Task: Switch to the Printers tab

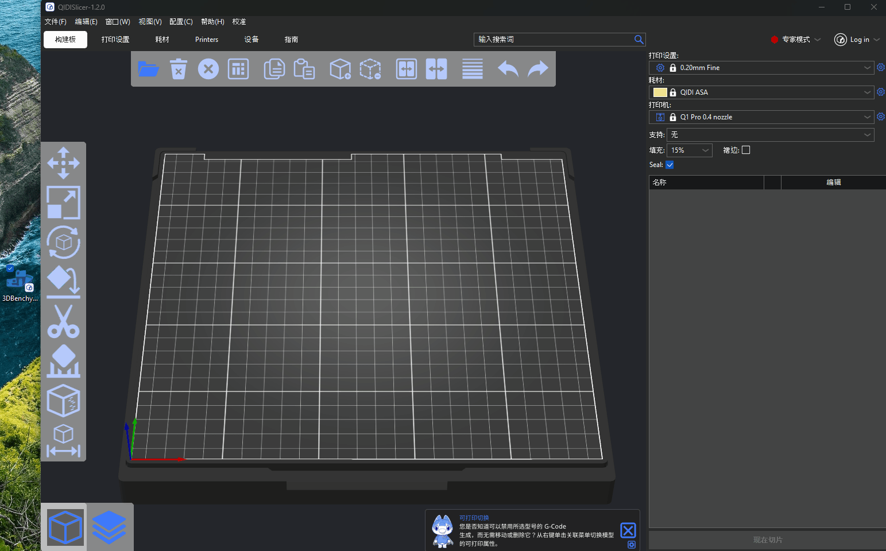Action: [x=206, y=39]
